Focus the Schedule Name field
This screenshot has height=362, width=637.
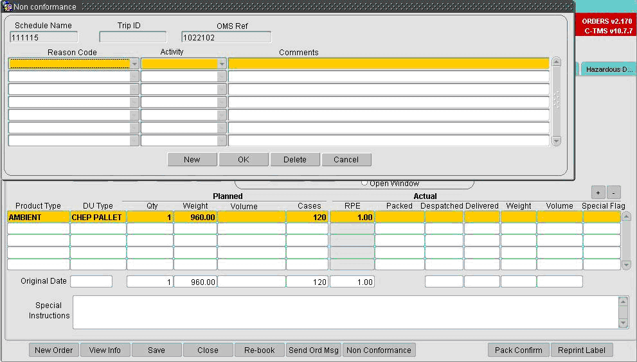(44, 37)
